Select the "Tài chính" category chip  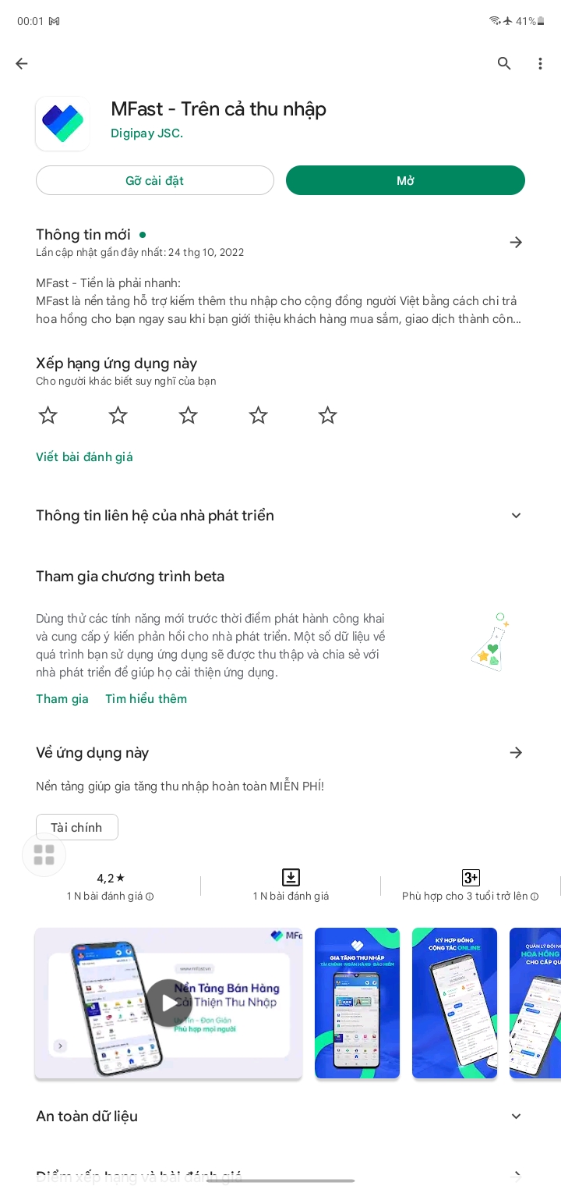tap(76, 827)
